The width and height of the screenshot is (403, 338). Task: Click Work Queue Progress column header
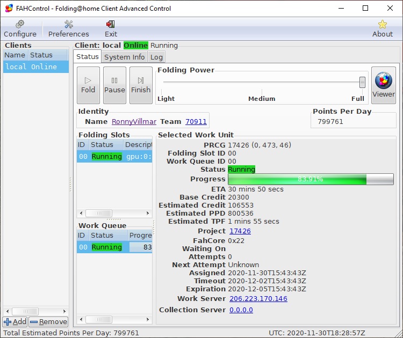[140, 236]
